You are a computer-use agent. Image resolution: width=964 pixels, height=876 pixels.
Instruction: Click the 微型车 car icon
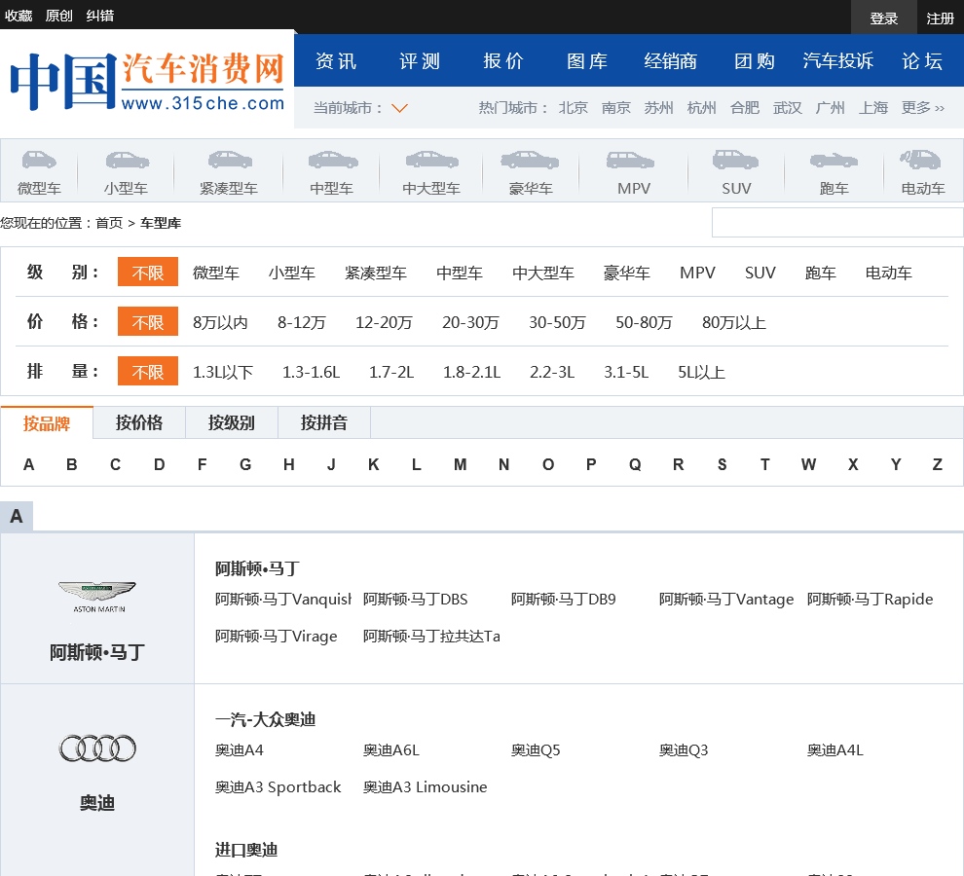[39, 160]
